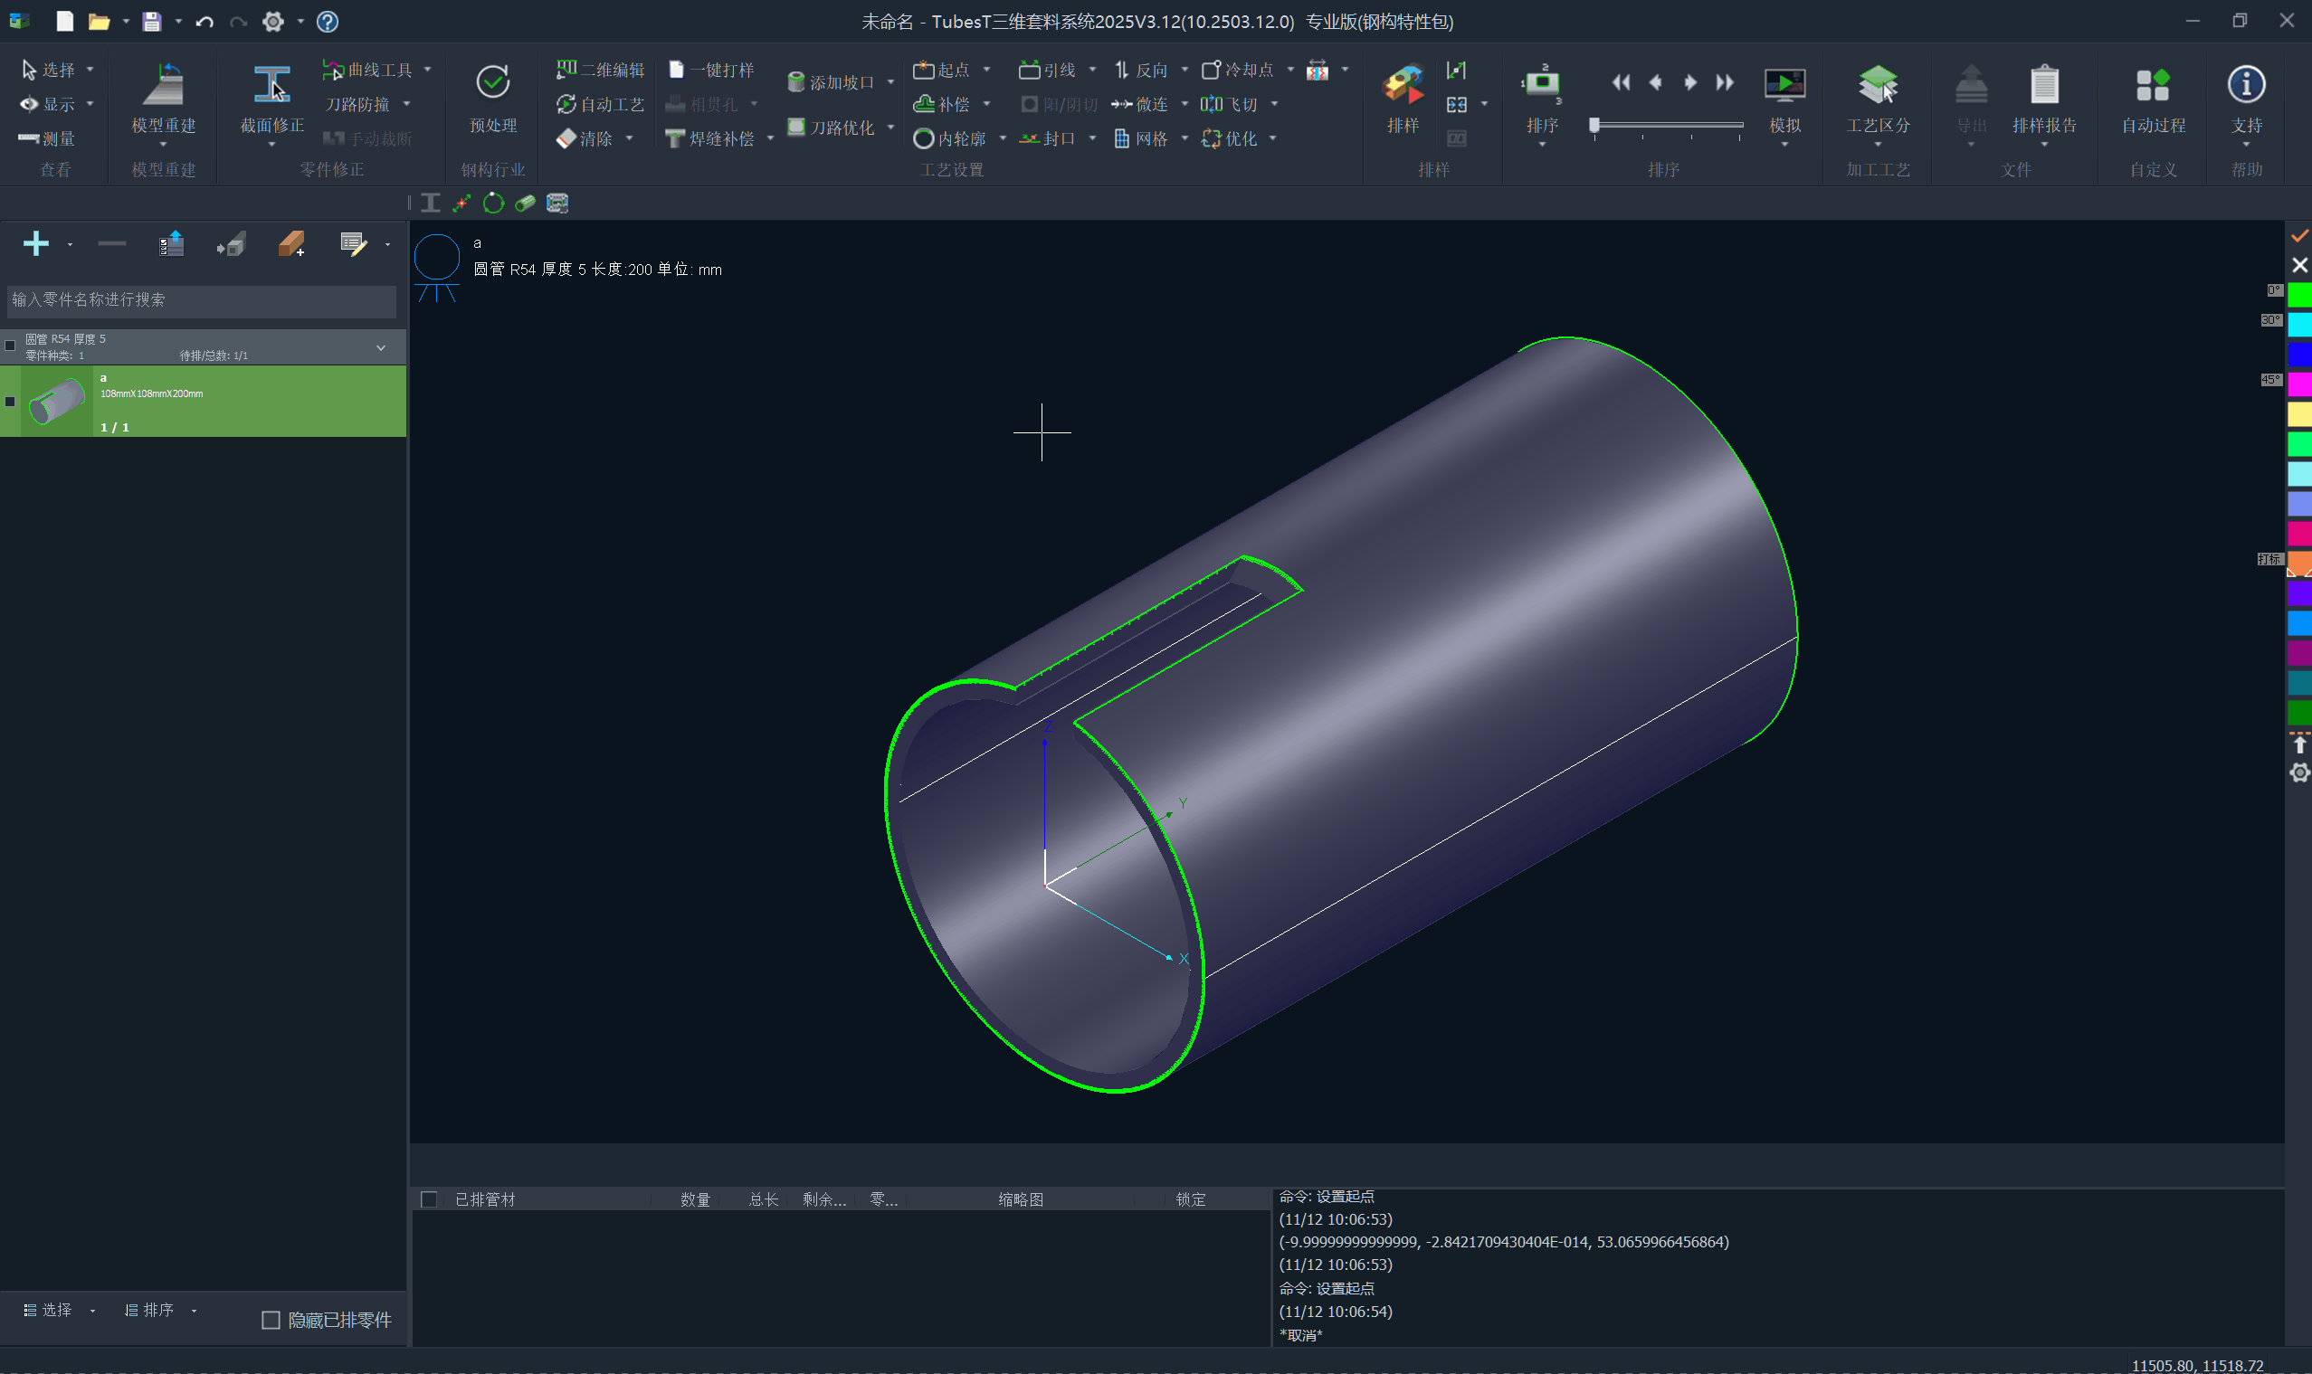
Task: Click the 模型重建 model rebuild icon
Action: tap(163, 86)
